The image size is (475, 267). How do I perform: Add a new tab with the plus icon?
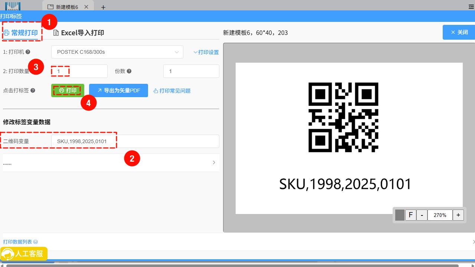tap(103, 7)
